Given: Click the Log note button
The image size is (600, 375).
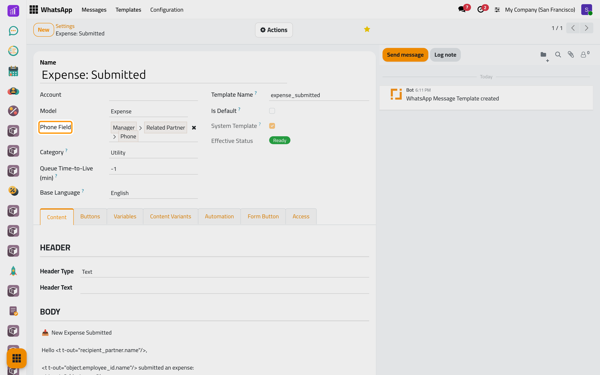Looking at the screenshot, I should 445,55.
